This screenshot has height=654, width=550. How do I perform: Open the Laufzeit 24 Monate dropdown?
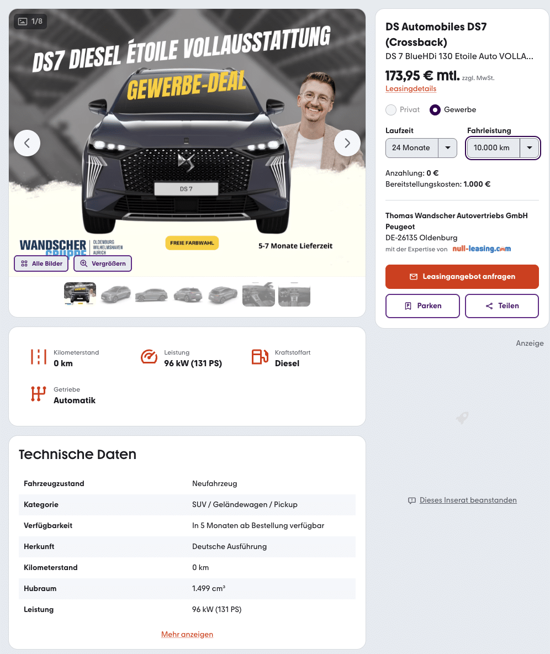421,147
